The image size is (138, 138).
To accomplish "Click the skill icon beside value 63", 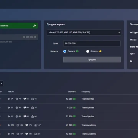I will click(25, 117).
